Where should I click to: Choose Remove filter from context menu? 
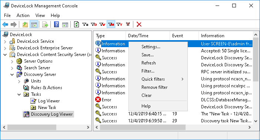point(158,87)
